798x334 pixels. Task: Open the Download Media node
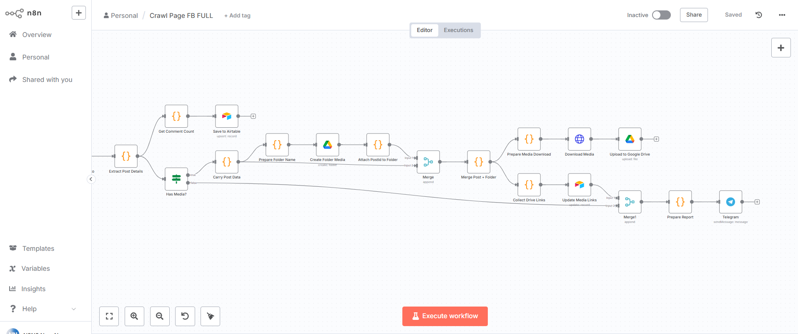(579, 139)
